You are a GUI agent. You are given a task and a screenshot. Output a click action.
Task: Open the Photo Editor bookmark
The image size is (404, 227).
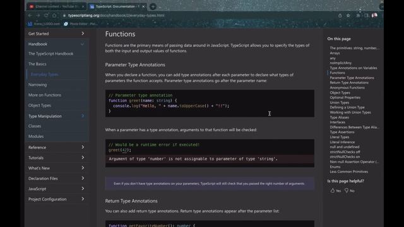pos(81,24)
